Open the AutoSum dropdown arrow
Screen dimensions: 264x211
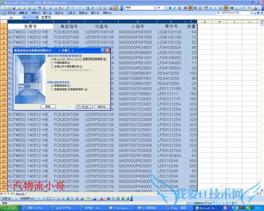pos(96,8)
